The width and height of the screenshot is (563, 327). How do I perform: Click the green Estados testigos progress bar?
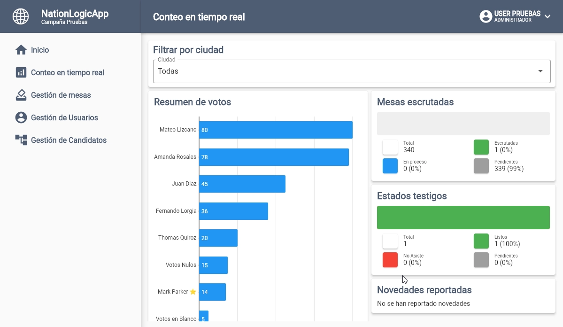pyautogui.click(x=463, y=217)
